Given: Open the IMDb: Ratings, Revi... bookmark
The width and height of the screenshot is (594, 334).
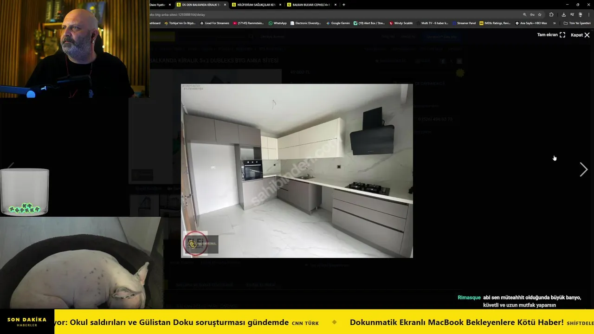Looking at the screenshot, I should coord(495,23).
